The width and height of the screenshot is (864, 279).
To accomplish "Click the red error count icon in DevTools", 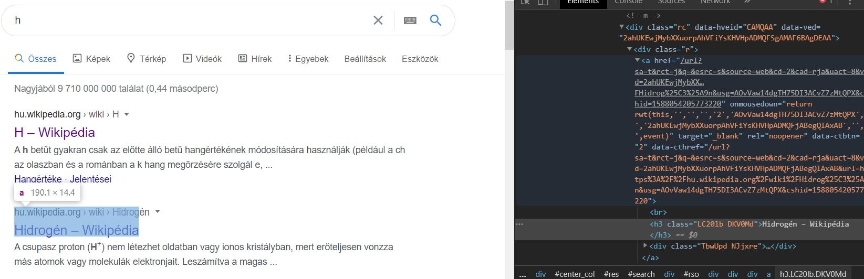I will coord(823,2).
